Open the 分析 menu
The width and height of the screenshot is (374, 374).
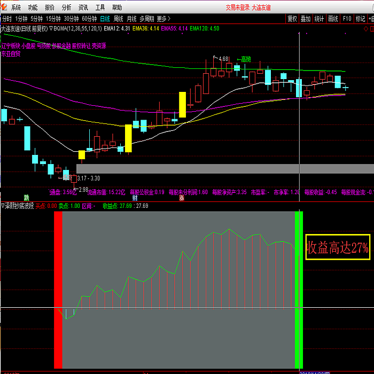tap(66, 7)
